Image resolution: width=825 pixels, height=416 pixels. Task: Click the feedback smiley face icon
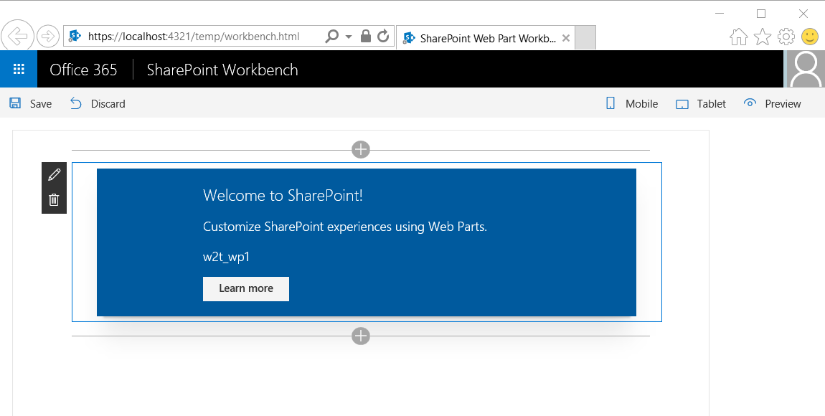tap(810, 37)
